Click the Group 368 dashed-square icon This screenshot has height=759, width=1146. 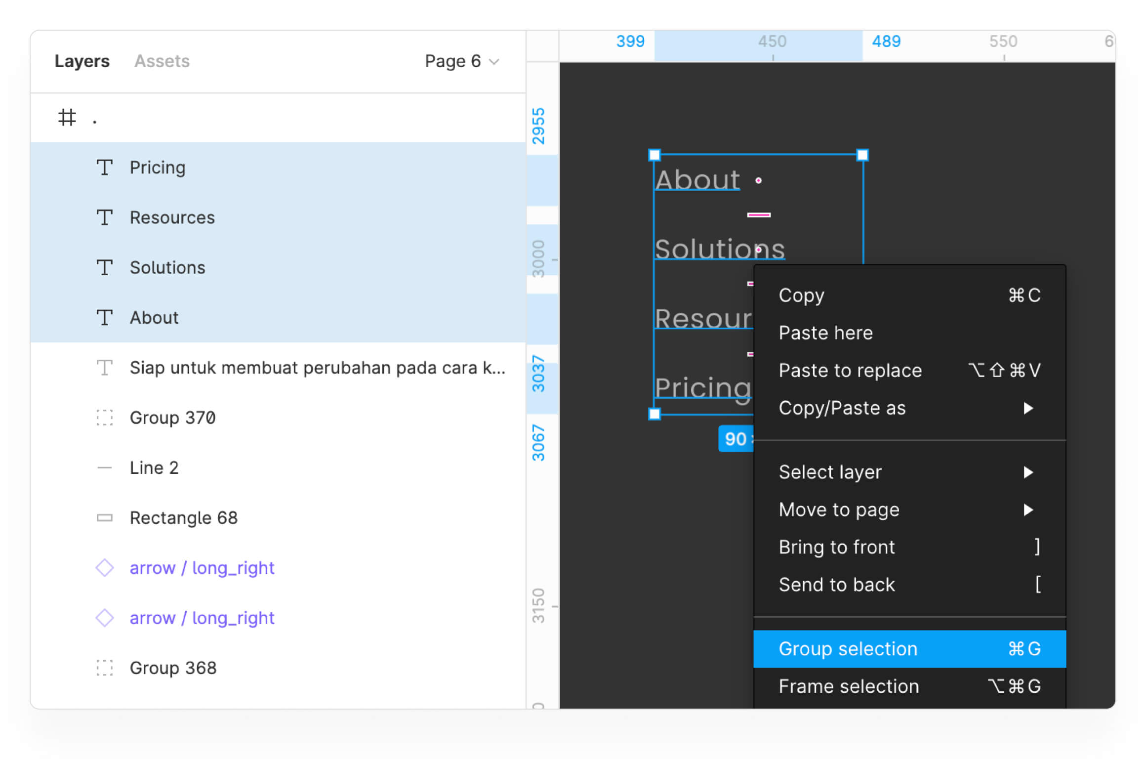(x=104, y=668)
